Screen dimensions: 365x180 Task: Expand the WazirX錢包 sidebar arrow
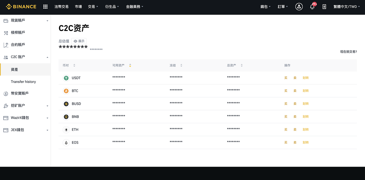point(47,118)
